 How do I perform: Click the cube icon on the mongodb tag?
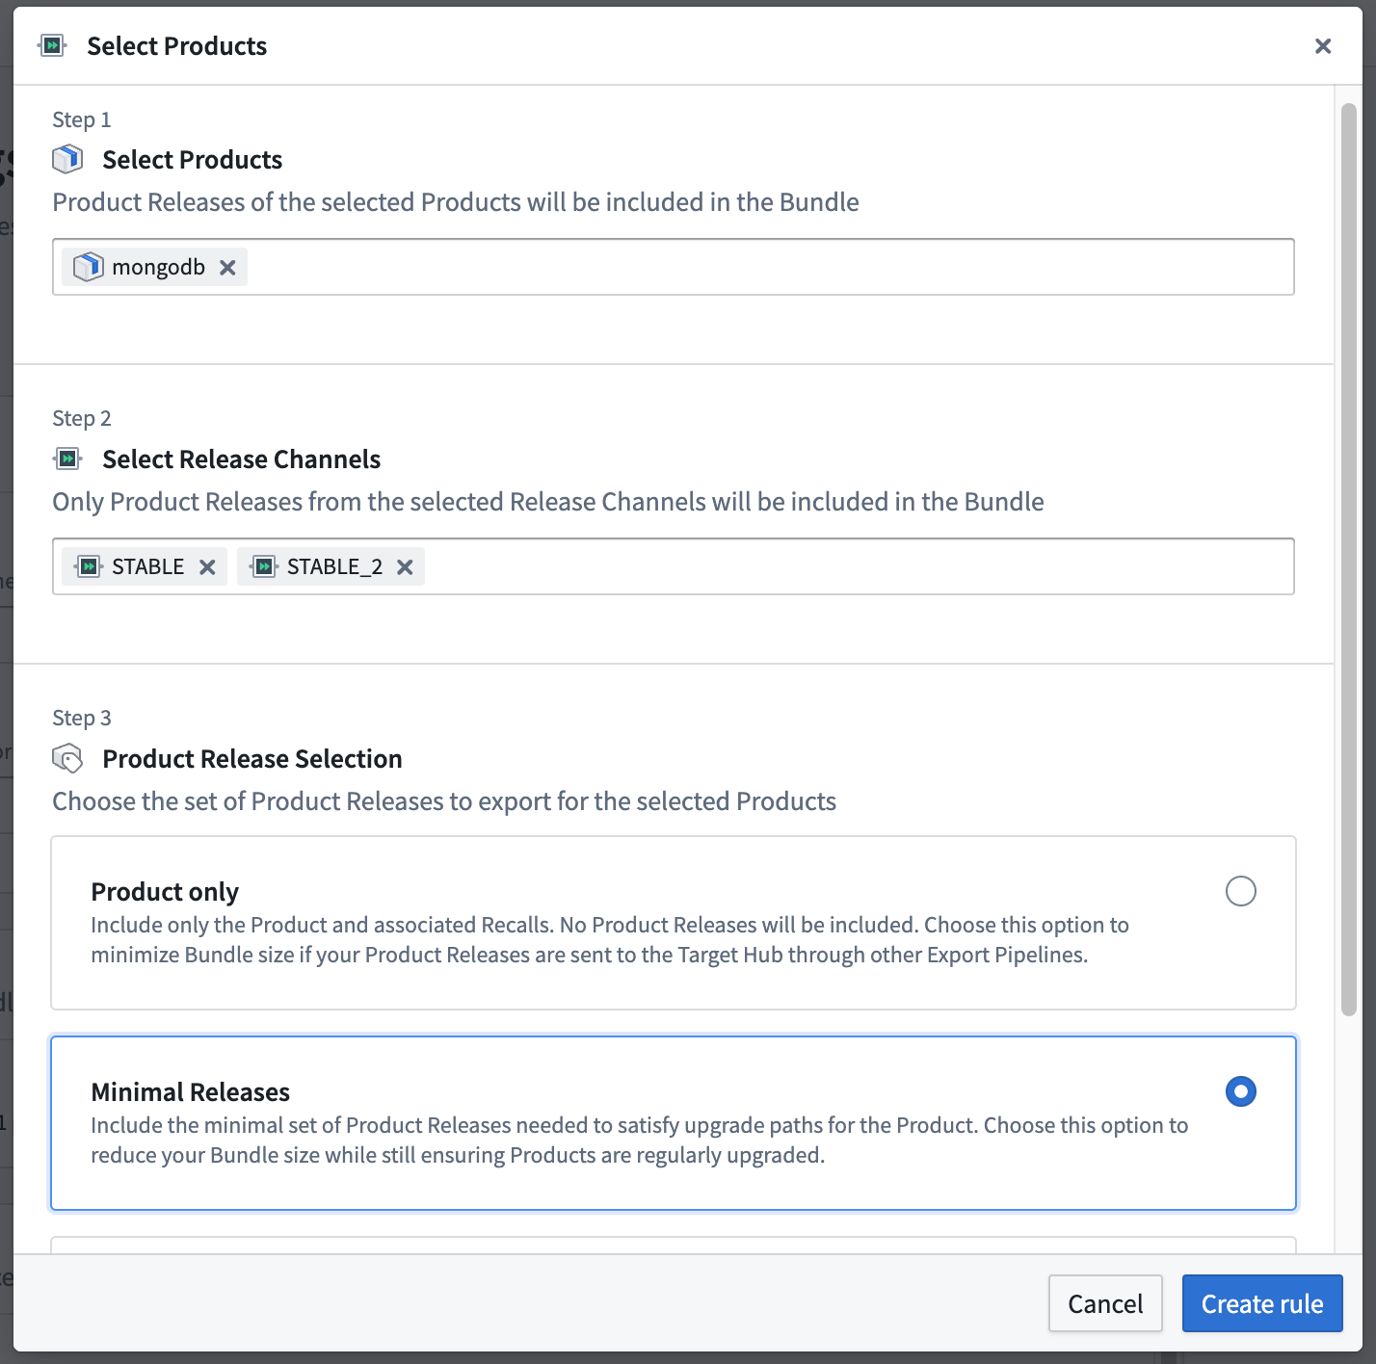tap(89, 267)
